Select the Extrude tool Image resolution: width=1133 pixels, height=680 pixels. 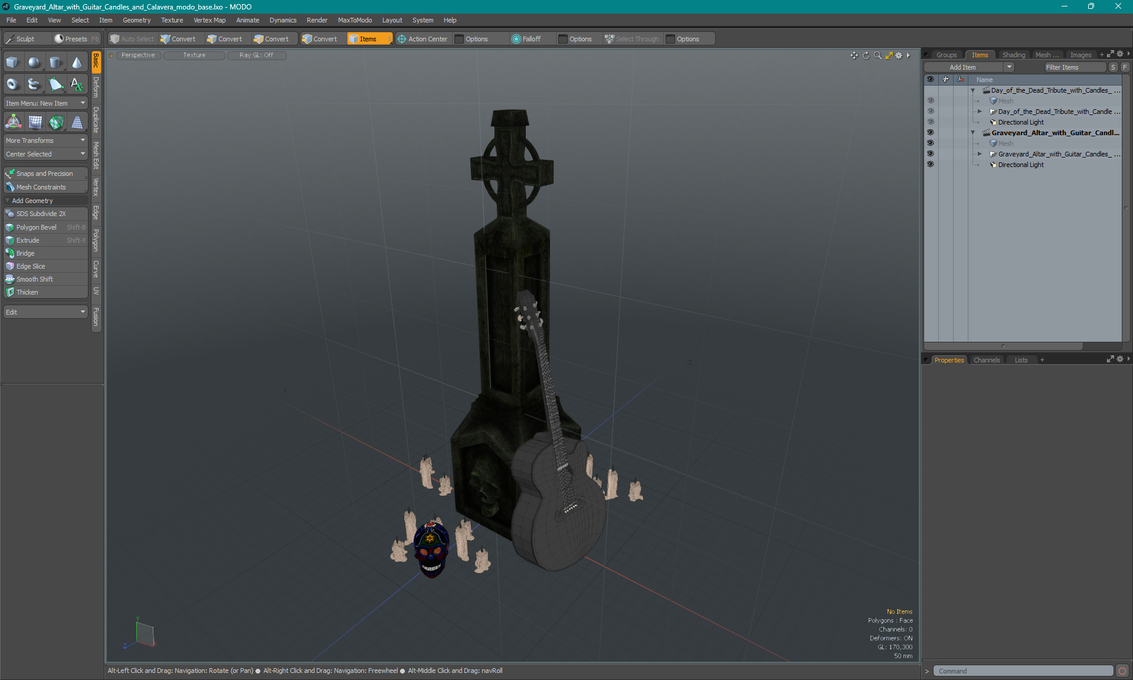pyautogui.click(x=45, y=240)
